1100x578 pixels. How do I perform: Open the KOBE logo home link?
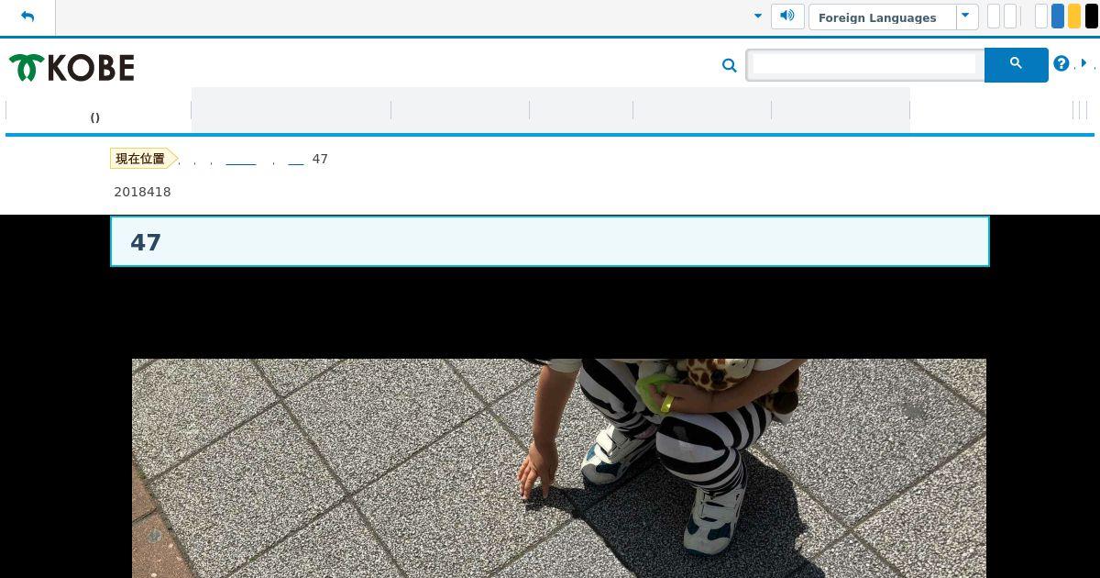pos(71,67)
